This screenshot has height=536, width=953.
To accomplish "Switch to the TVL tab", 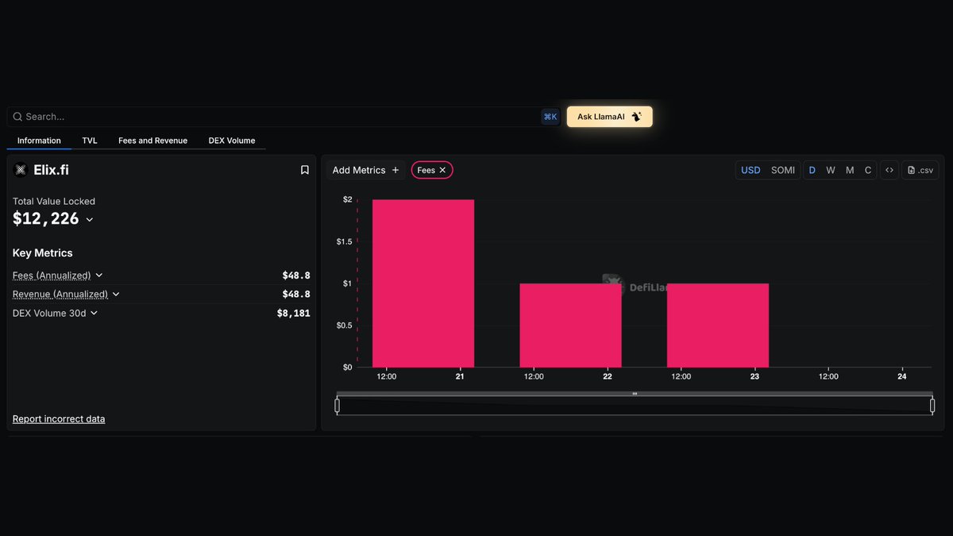I will (90, 141).
